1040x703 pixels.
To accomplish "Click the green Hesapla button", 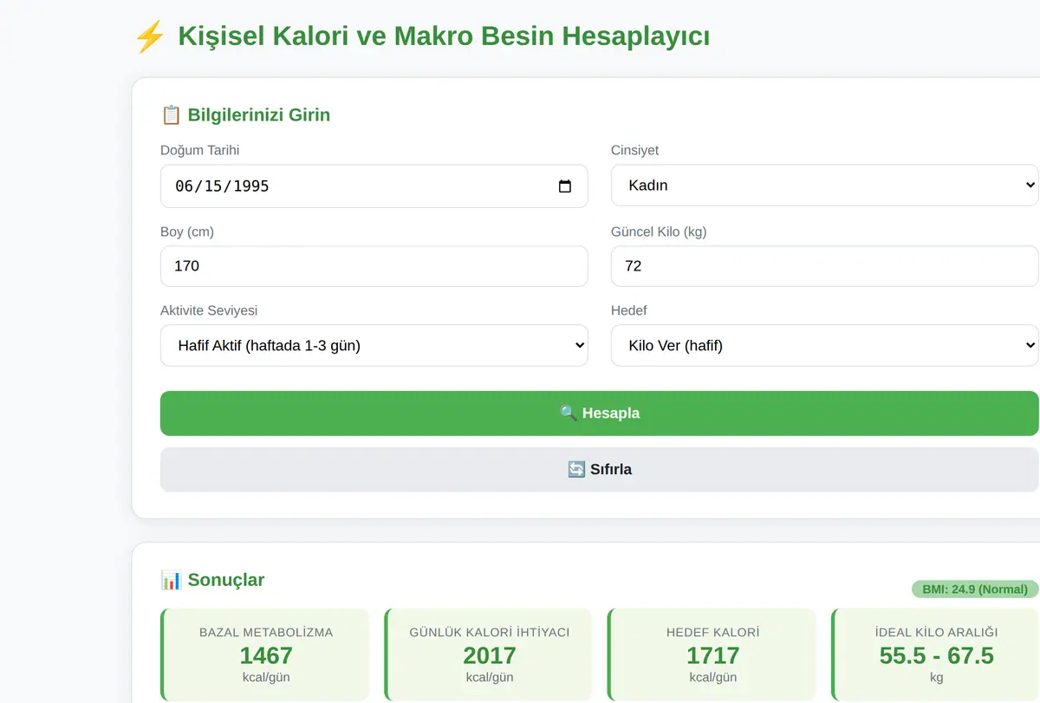I will [x=600, y=413].
